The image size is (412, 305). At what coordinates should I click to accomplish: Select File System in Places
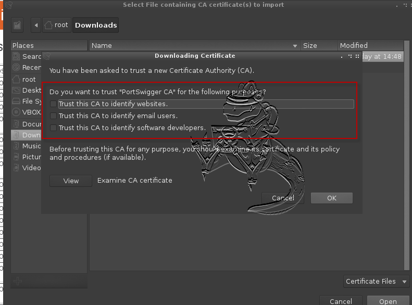[27, 101]
